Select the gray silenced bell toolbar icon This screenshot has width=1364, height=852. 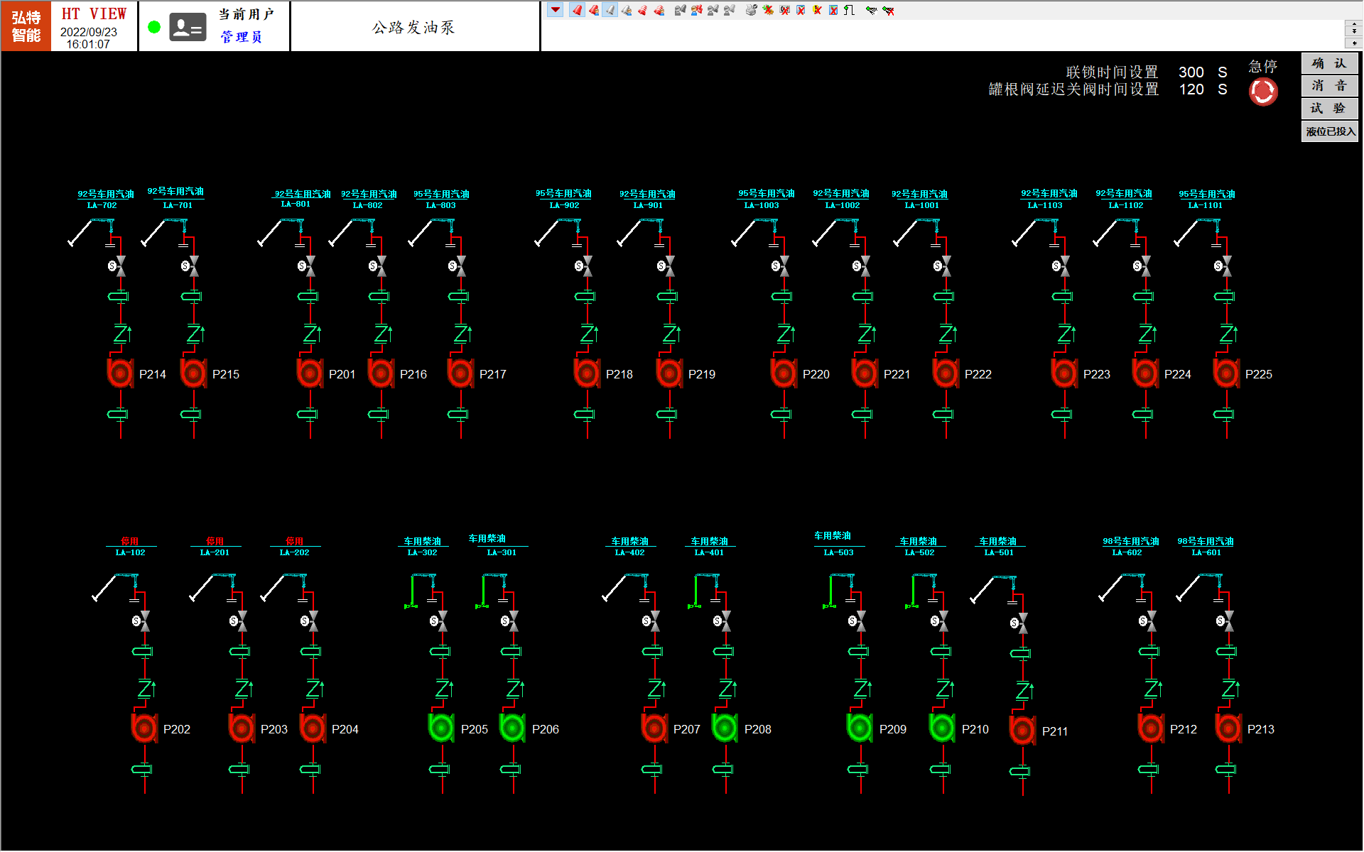click(x=610, y=11)
